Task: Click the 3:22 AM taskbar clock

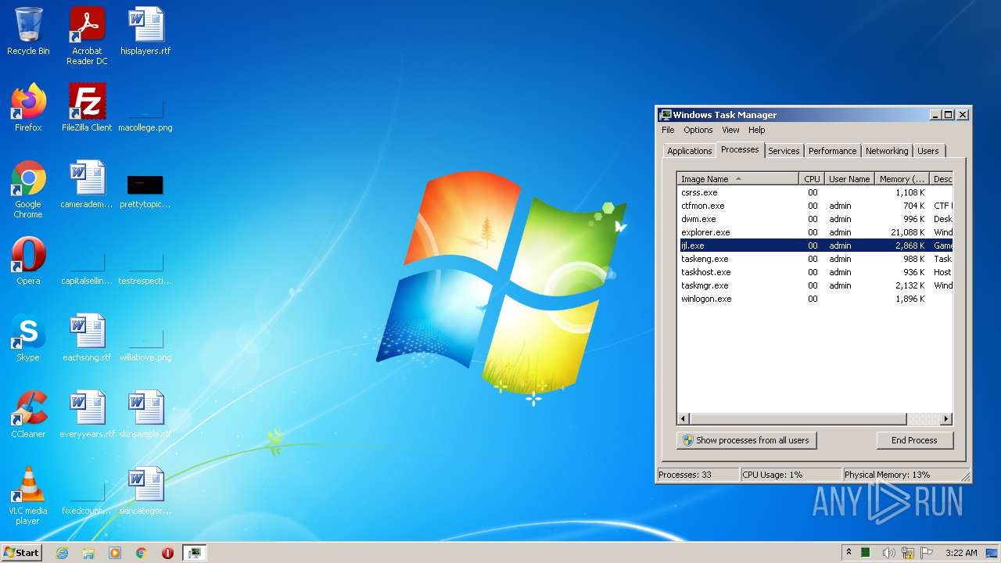Action: (x=961, y=553)
